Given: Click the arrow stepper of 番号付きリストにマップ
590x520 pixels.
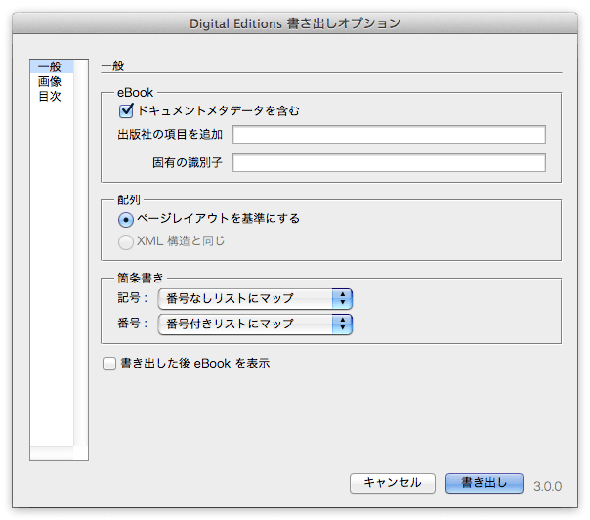Looking at the screenshot, I should pyautogui.click(x=342, y=325).
